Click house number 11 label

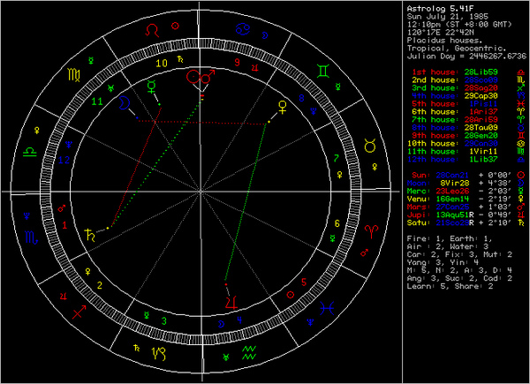coord(97,102)
